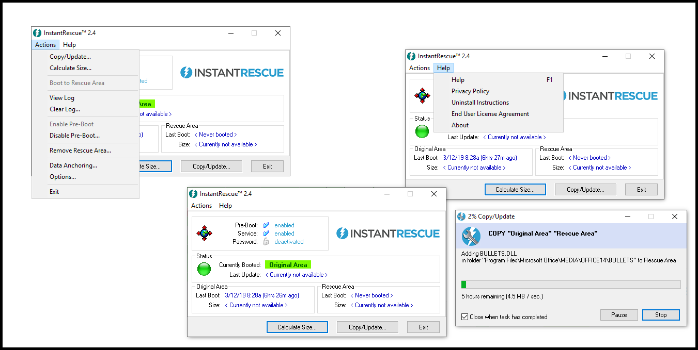698x350 pixels.
Task: Click title bar app icon of right window
Action: coord(411,56)
